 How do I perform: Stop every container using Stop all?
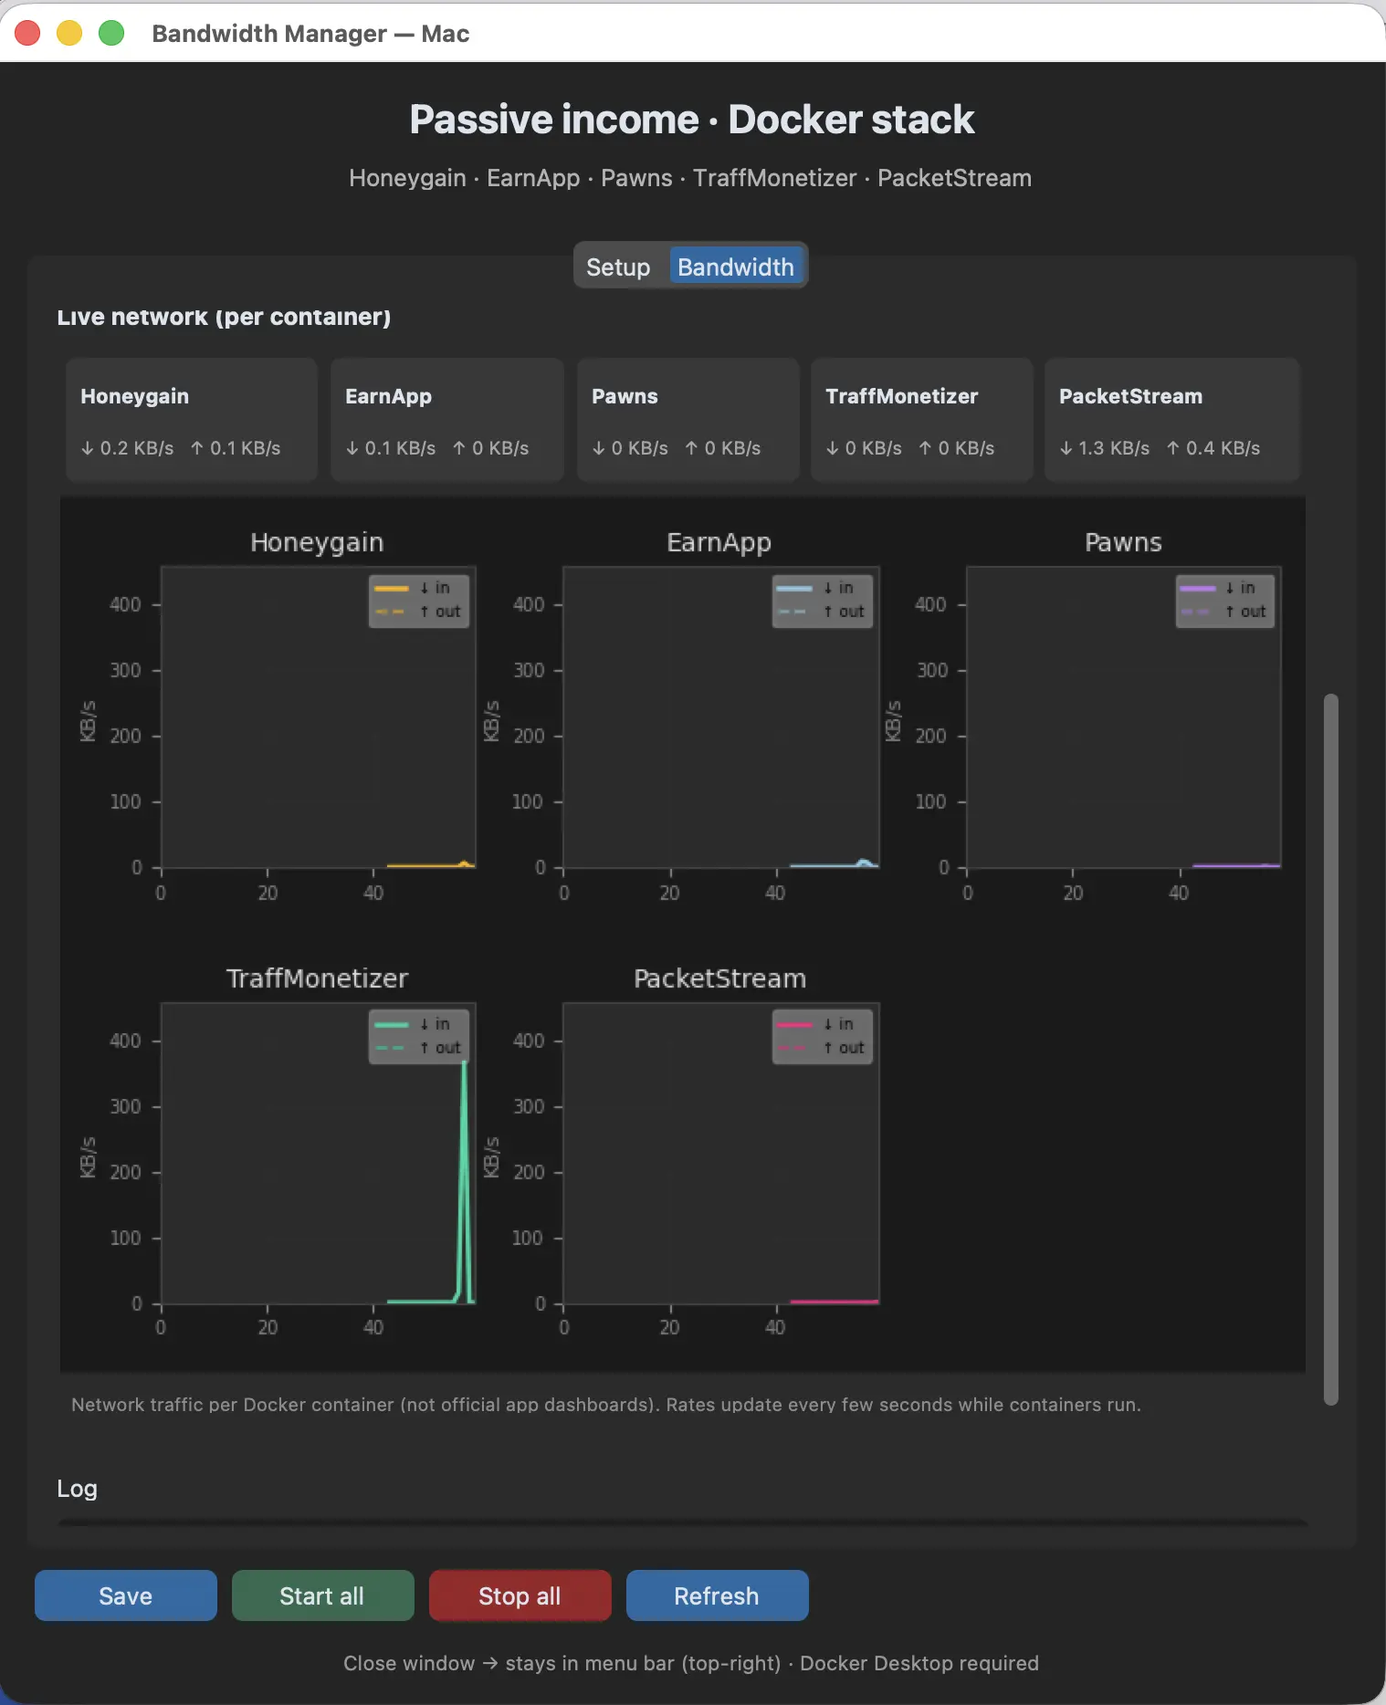point(520,1595)
